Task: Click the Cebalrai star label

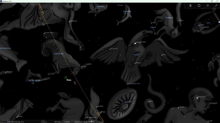Action: (x=182, y=107)
